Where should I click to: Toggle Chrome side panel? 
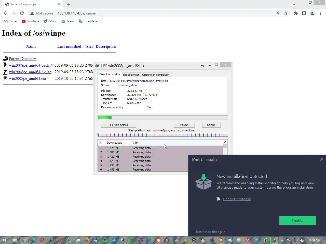[x=304, y=13]
